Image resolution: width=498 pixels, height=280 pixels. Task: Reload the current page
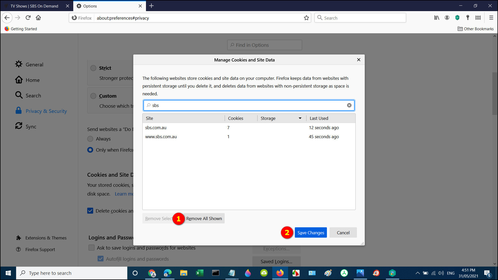click(x=28, y=18)
